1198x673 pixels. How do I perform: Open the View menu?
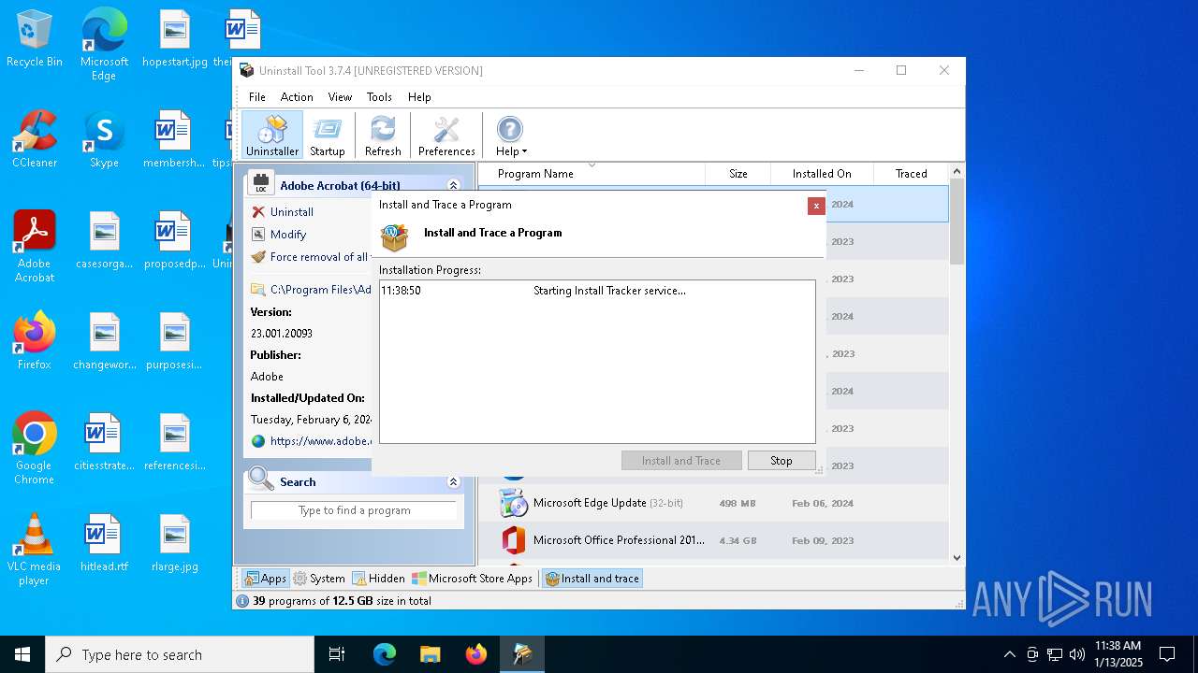pos(340,97)
